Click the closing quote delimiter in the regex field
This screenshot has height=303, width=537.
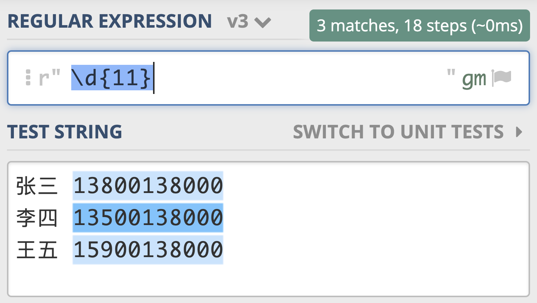click(x=451, y=72)
